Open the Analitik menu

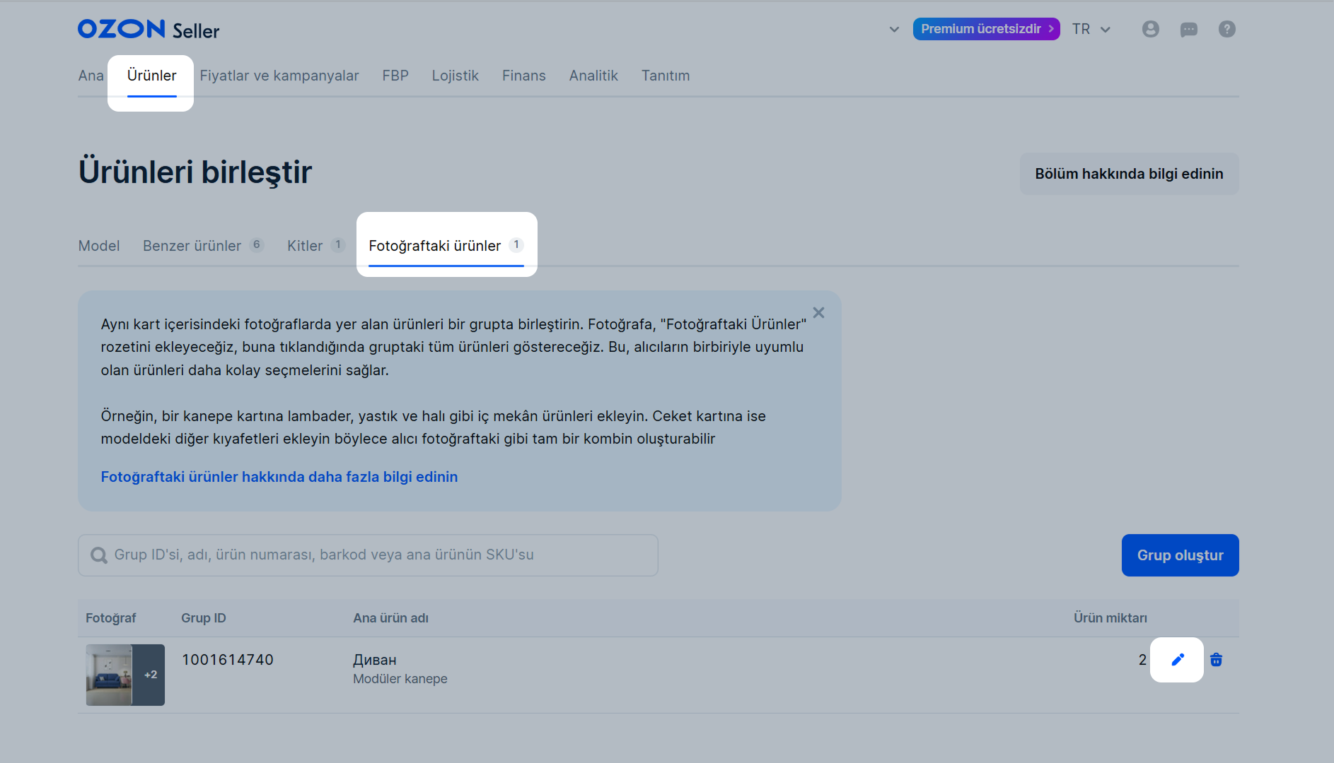pyautogui.click(x=593, y=76)
